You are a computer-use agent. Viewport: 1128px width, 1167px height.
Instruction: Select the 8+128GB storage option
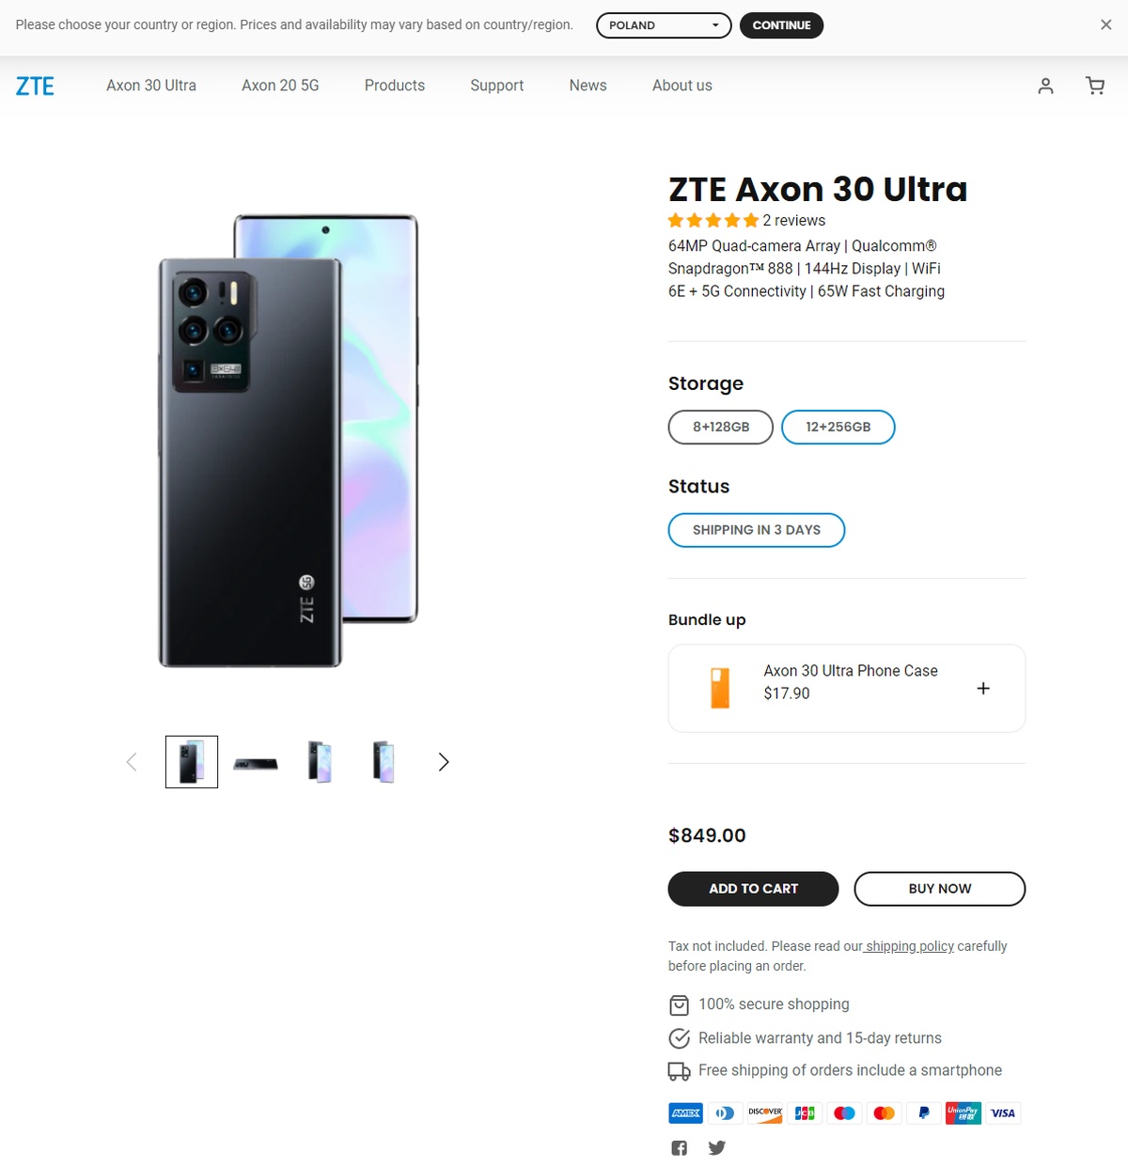[721, 427]
